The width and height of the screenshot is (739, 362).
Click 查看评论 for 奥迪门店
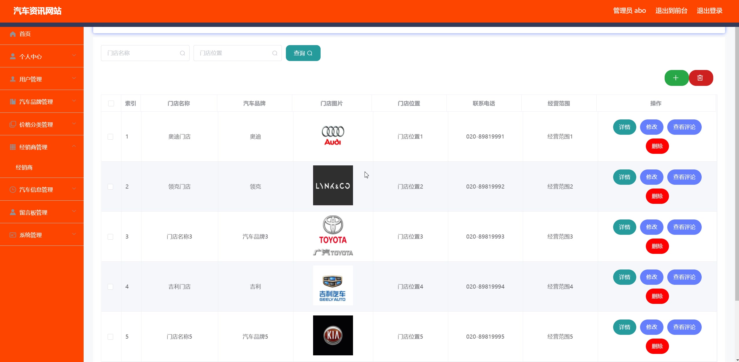point(684,127)
